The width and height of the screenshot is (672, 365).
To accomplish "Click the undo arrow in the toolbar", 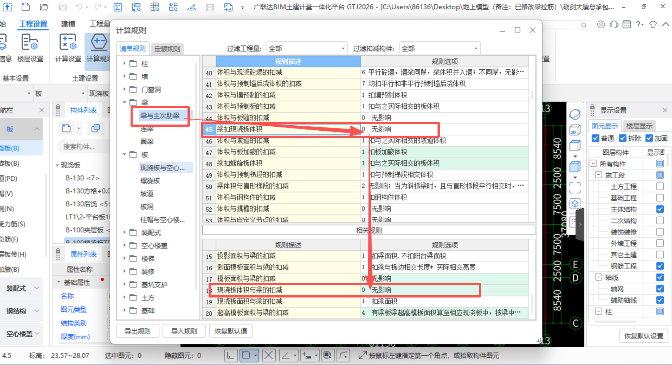I will 79,7.
